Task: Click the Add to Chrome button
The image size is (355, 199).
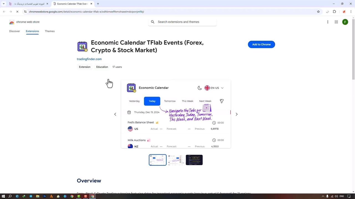Action: (x=261, y=44)
